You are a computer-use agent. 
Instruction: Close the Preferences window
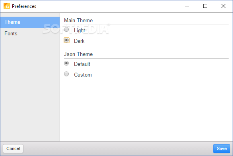(x=223, y=6)
